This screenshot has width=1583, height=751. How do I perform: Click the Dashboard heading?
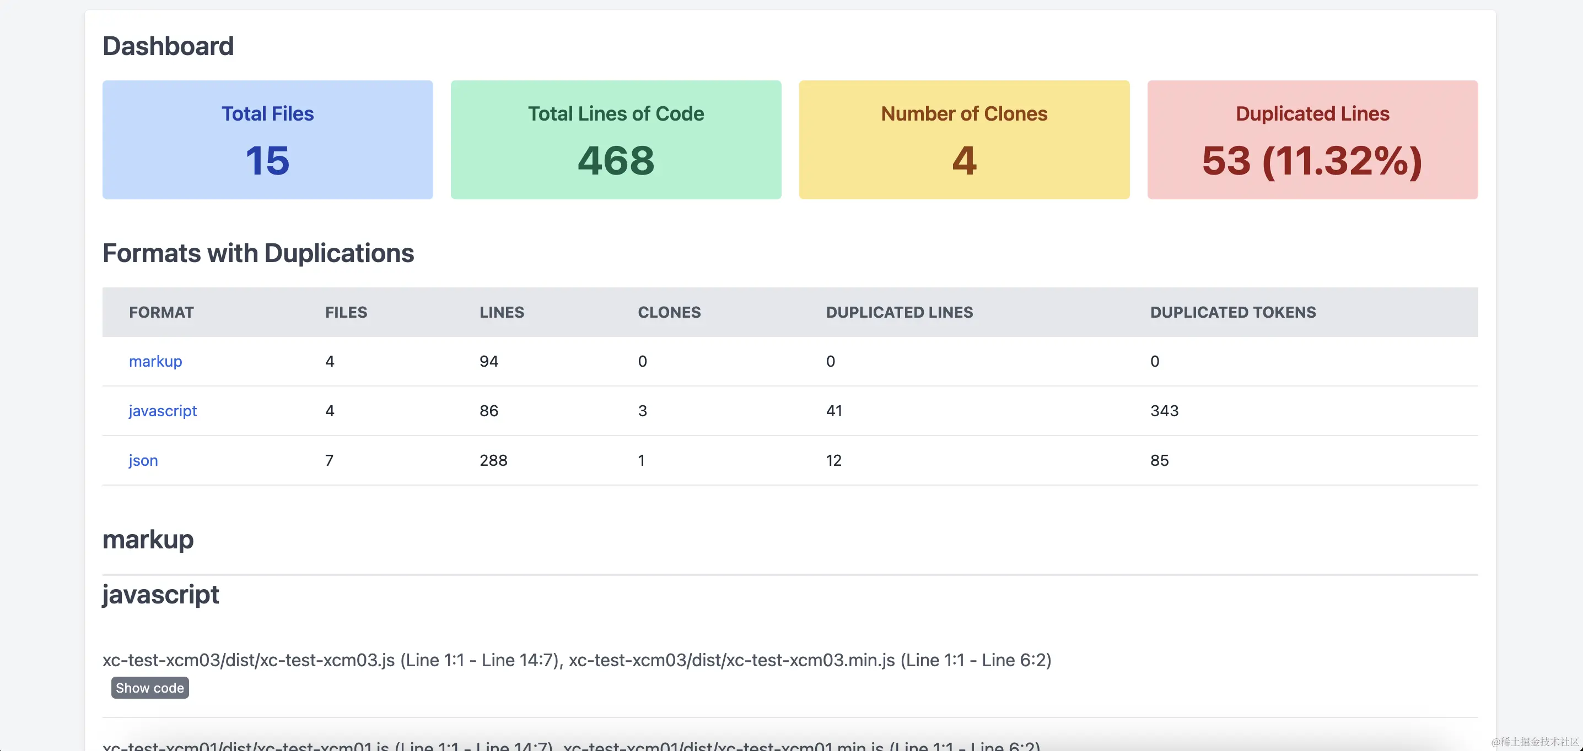tap(168, 46)
